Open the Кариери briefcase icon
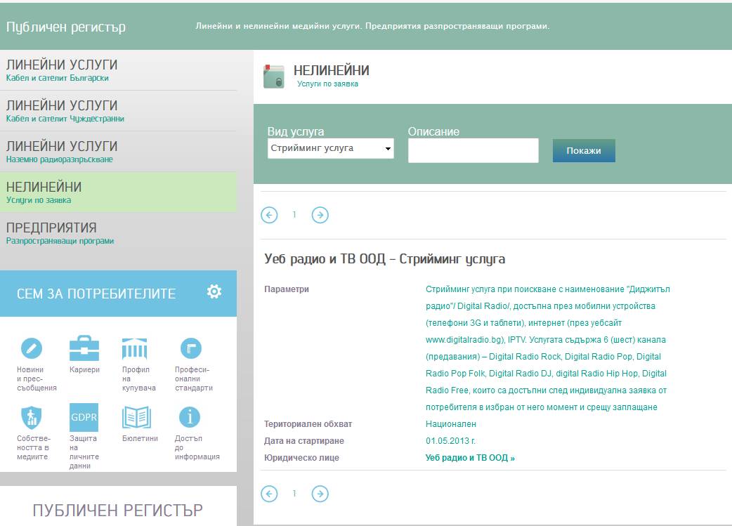 click(x=84, y=348)
